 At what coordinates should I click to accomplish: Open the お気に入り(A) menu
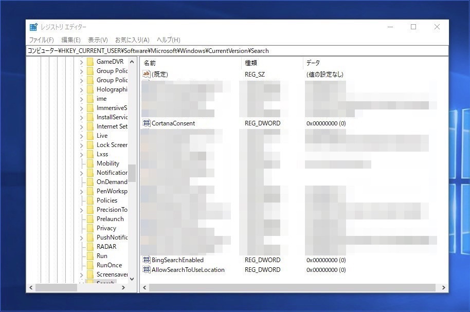132,40
